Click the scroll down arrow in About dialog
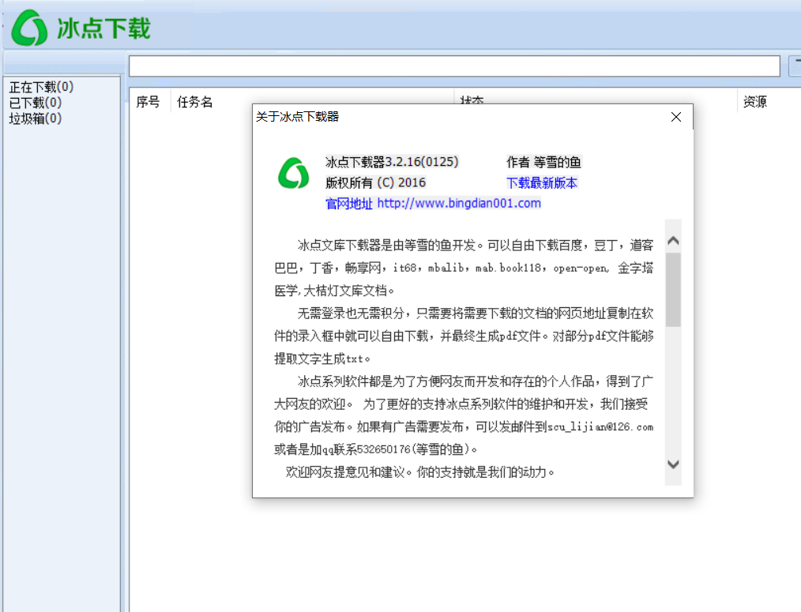Image resolution: width=801 pixels, height=612 pixels. 673,464
